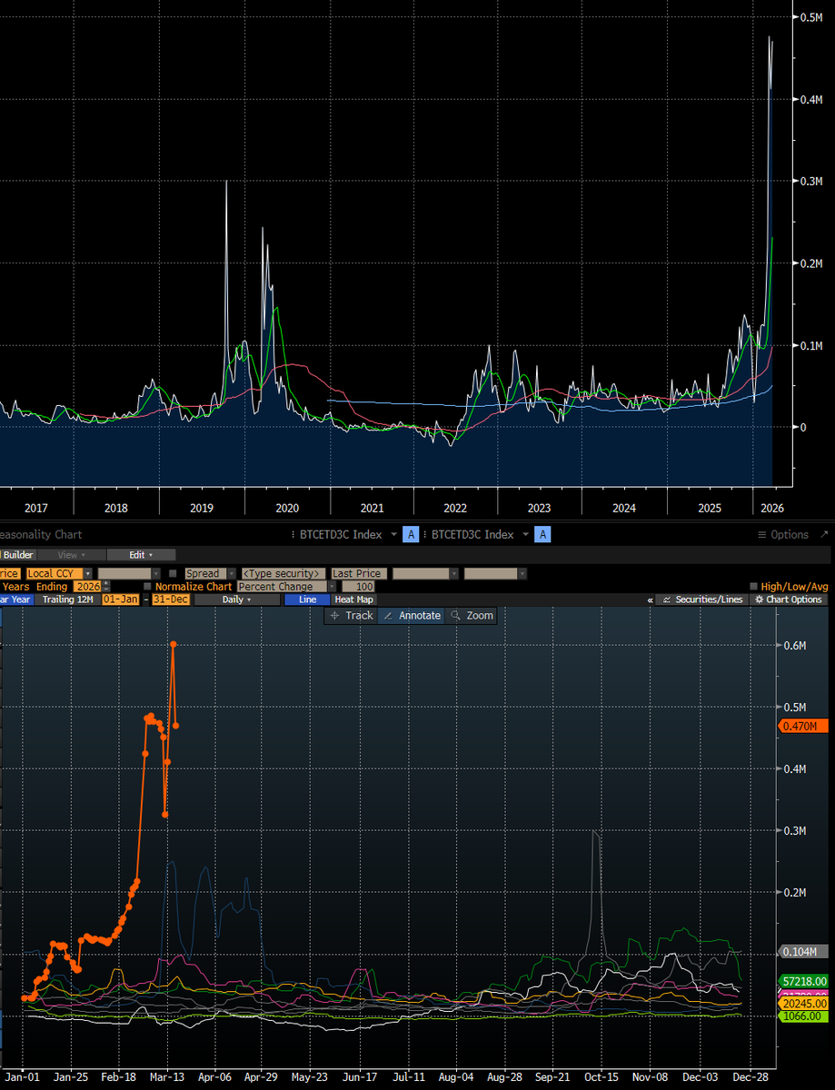Click the green 57218.00 value label

[804, 981]
